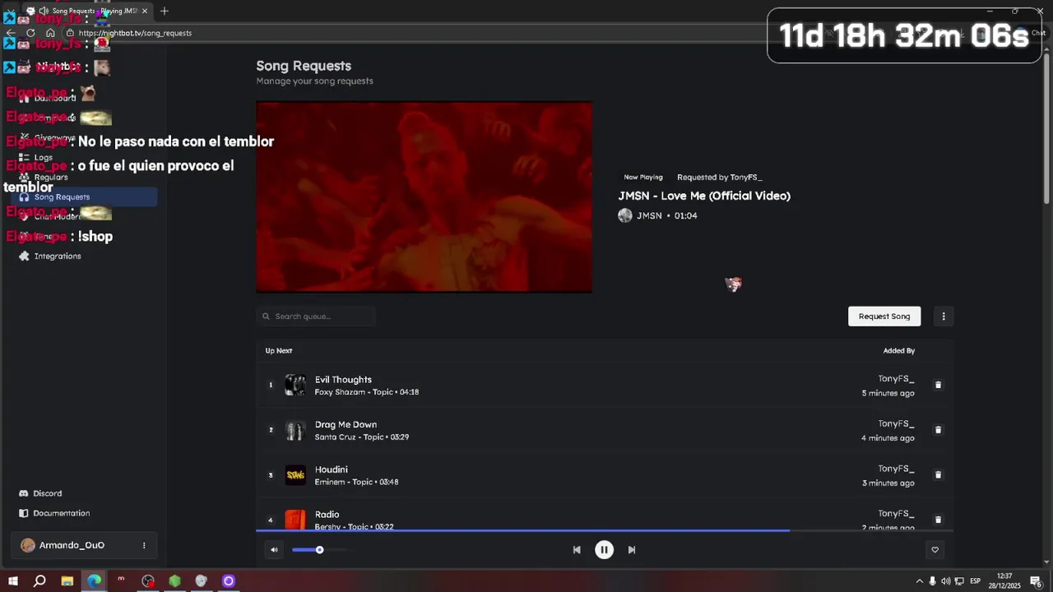Go back to the previous song
Viewport: 1053px width, 592px height.
(x=577, y=550)
